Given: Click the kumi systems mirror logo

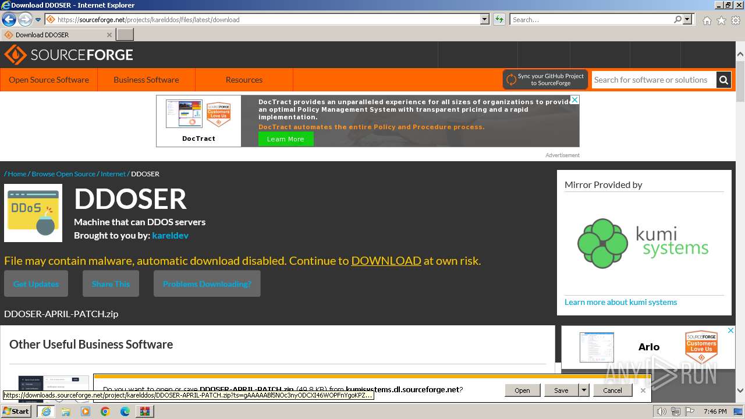Looking at the screenshot, I should (x=643, y=243).
